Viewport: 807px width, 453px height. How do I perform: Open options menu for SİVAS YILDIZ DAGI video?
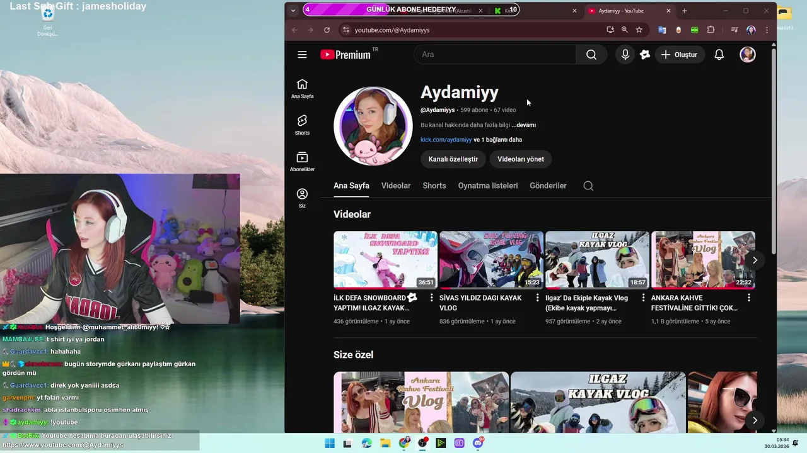538,298
